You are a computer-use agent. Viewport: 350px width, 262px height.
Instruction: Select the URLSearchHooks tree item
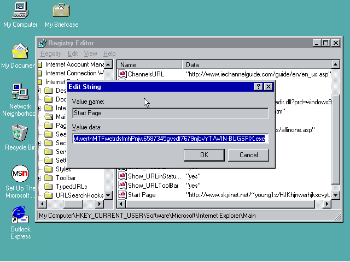click(79, 195)
